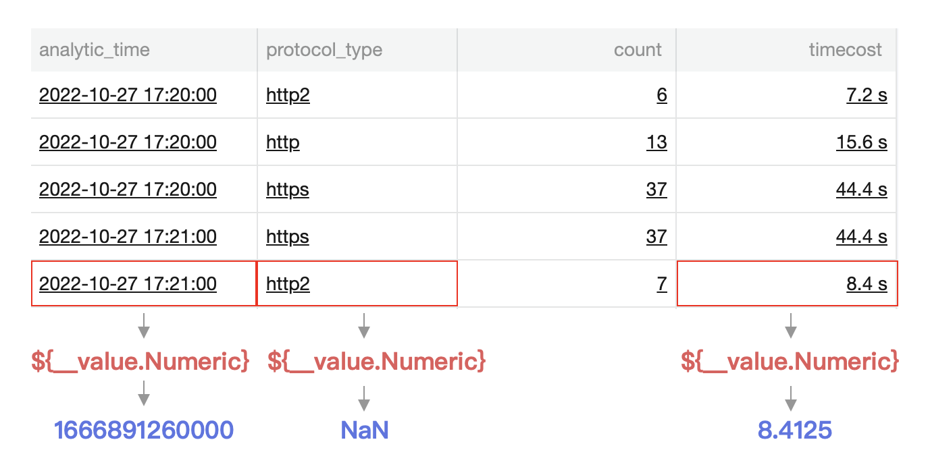Screen dimensions: 928x471
Task: Click the 15.6 s timecost link
Action: pos(861,142)
